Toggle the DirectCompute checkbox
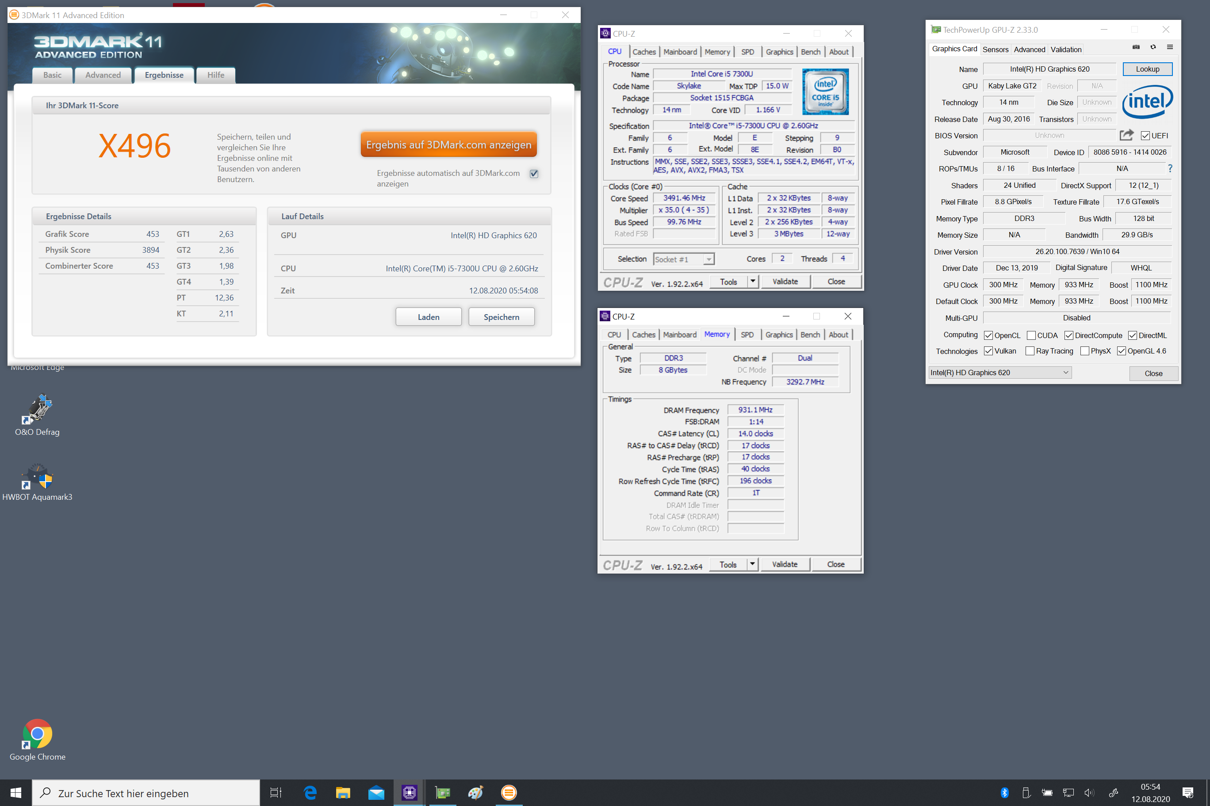This screenshot has height=806, width=1210. coord(1068,335)
